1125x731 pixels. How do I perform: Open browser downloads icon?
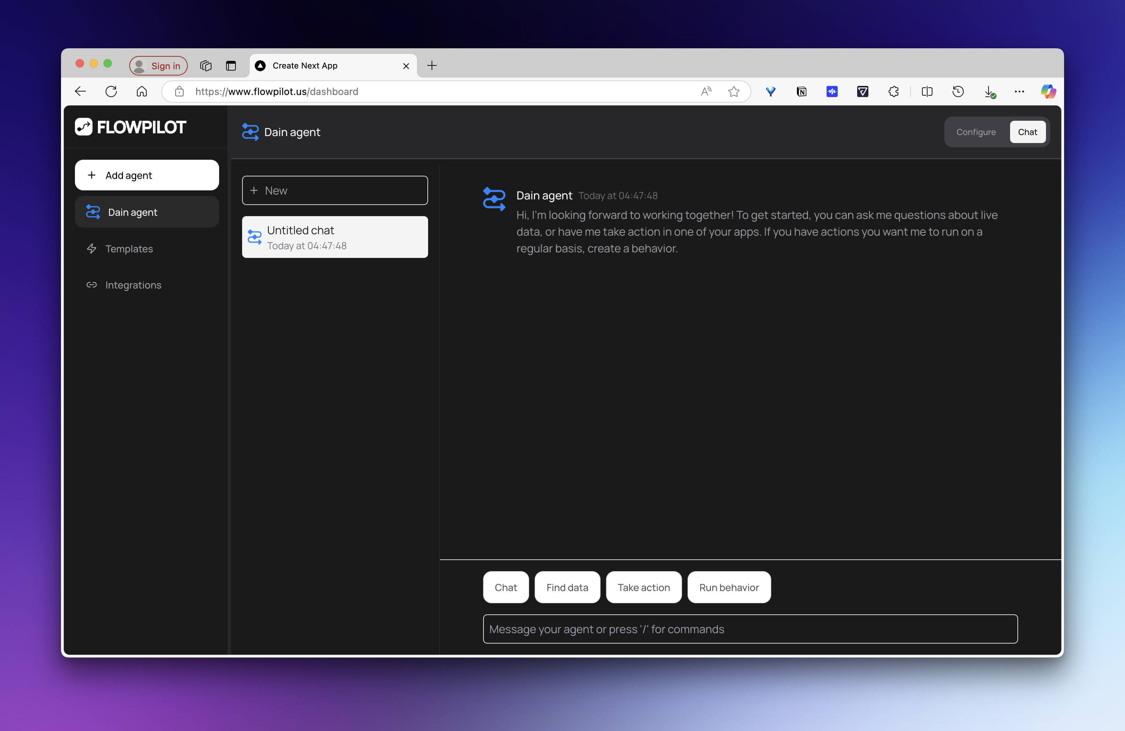989,91
